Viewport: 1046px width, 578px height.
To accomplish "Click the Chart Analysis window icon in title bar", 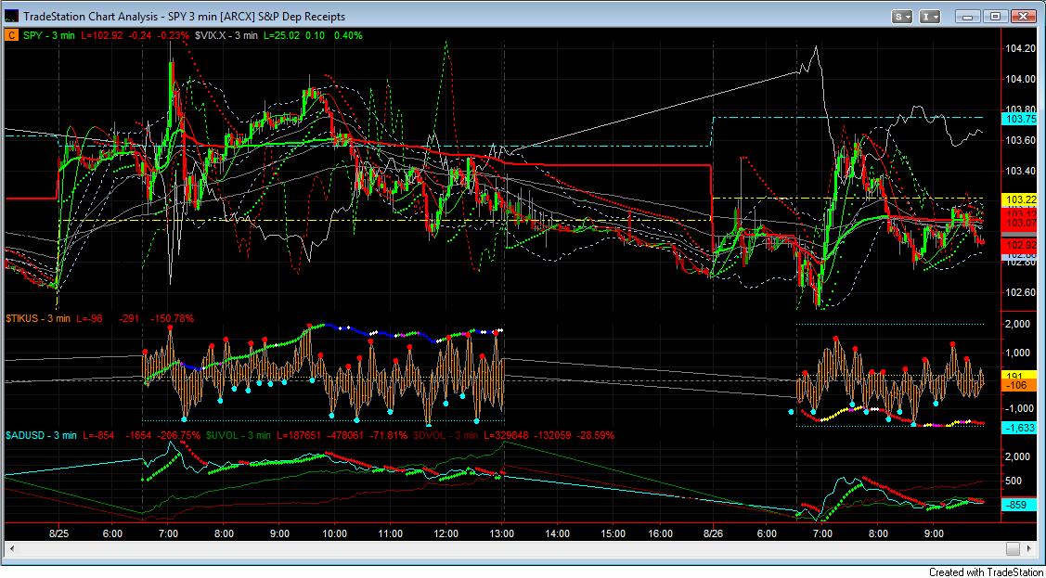I will point(13,16).
